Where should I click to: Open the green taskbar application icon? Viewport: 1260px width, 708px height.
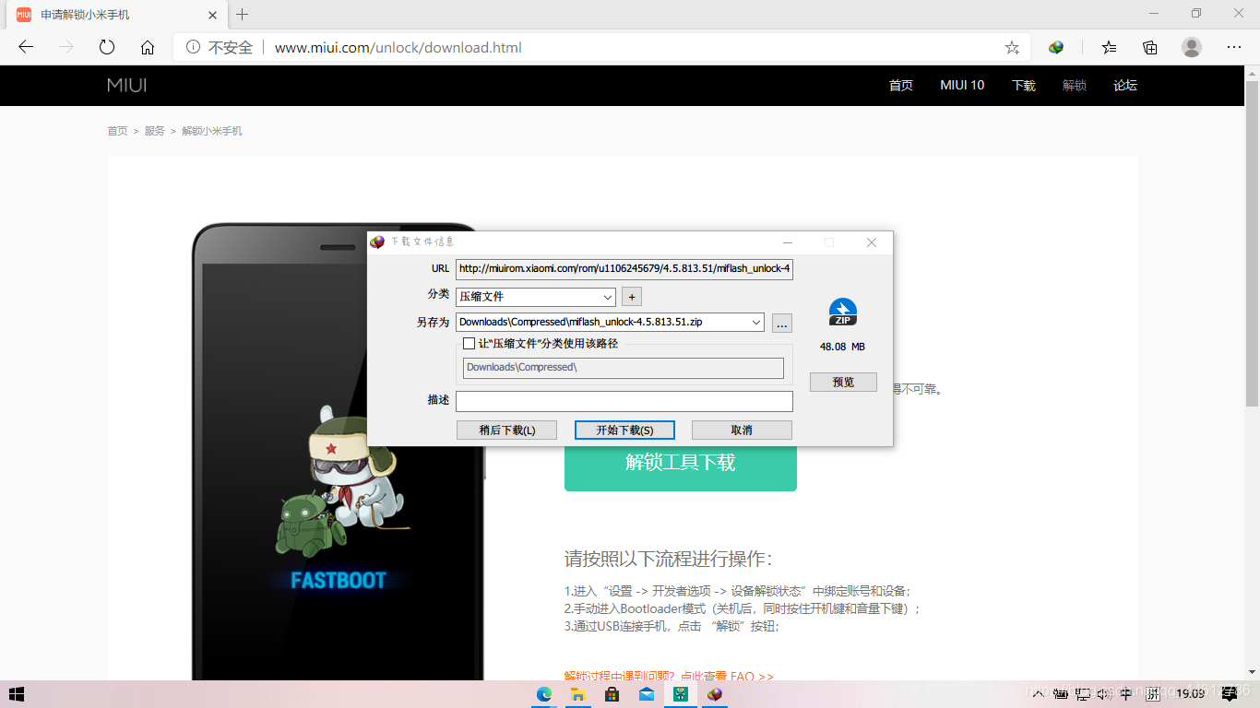681,694
